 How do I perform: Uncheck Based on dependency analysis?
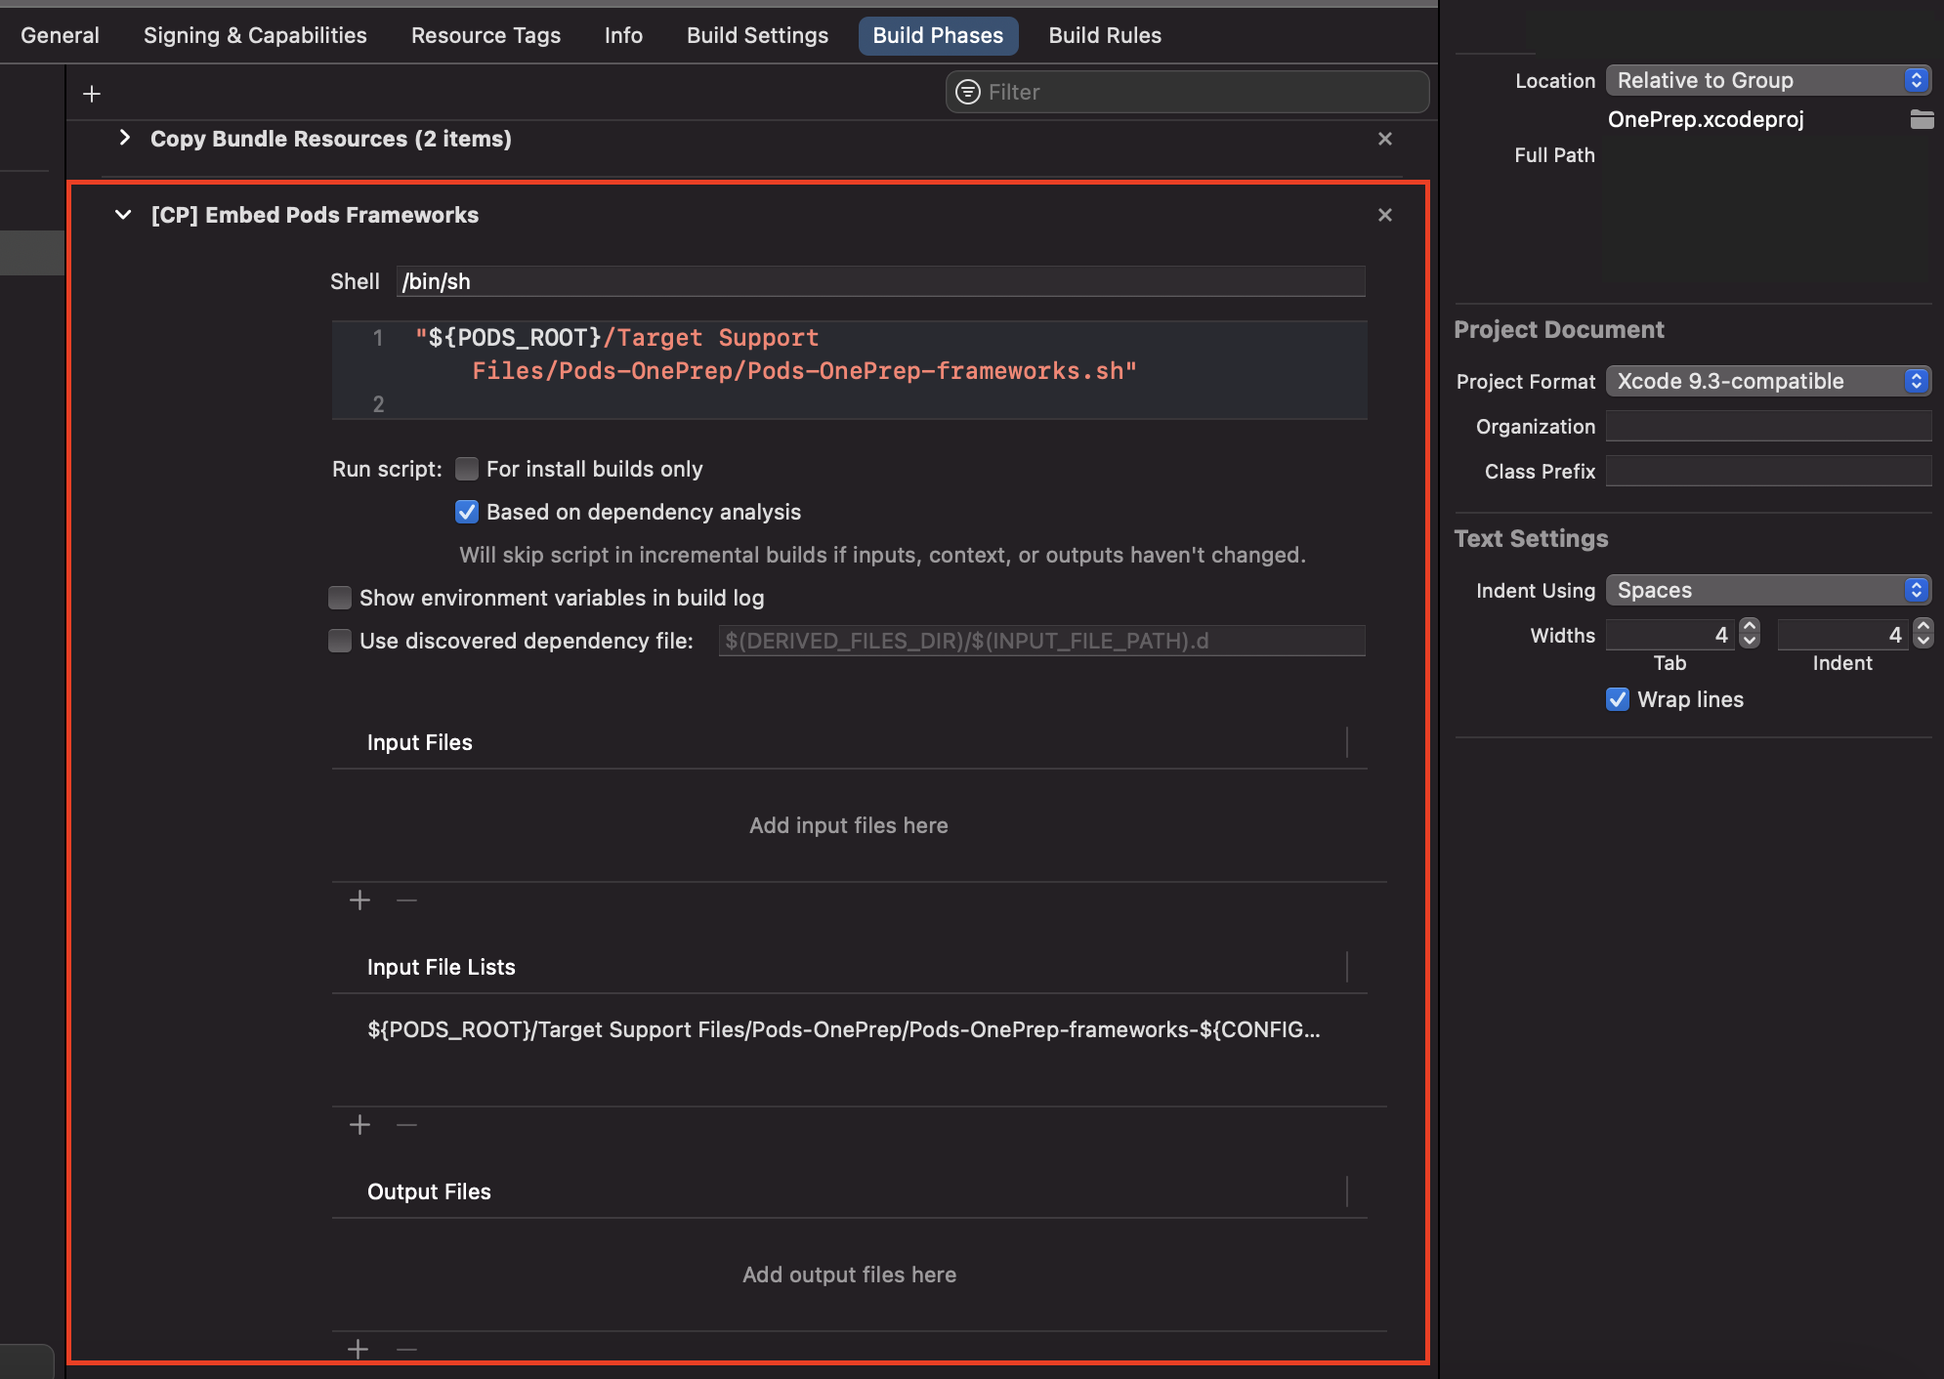[467, 512]
